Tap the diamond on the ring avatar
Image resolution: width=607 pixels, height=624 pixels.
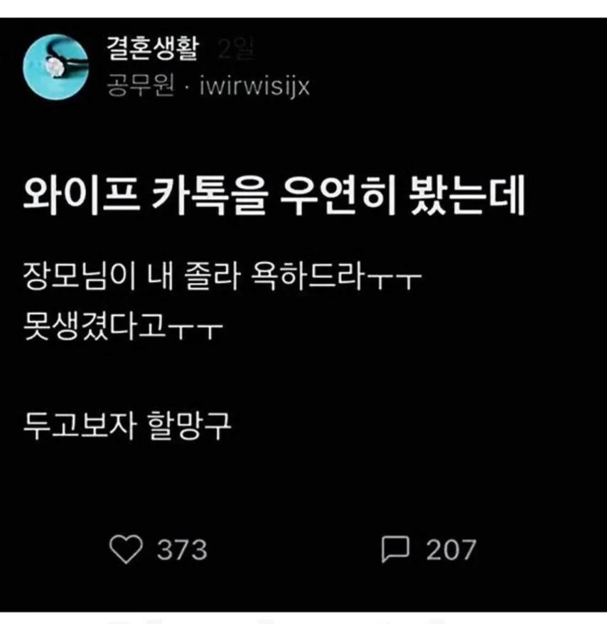coord(55,66)
